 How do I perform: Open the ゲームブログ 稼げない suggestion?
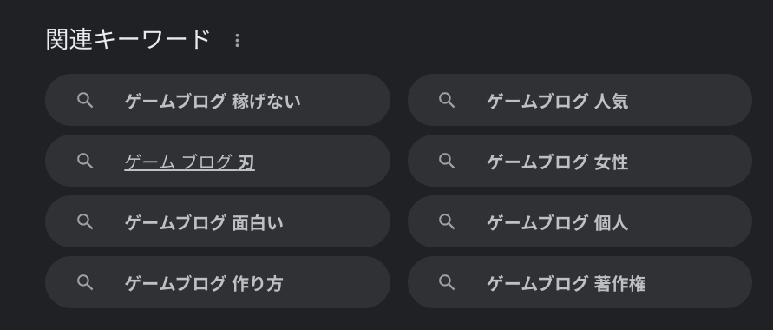(x=218, y=100)
